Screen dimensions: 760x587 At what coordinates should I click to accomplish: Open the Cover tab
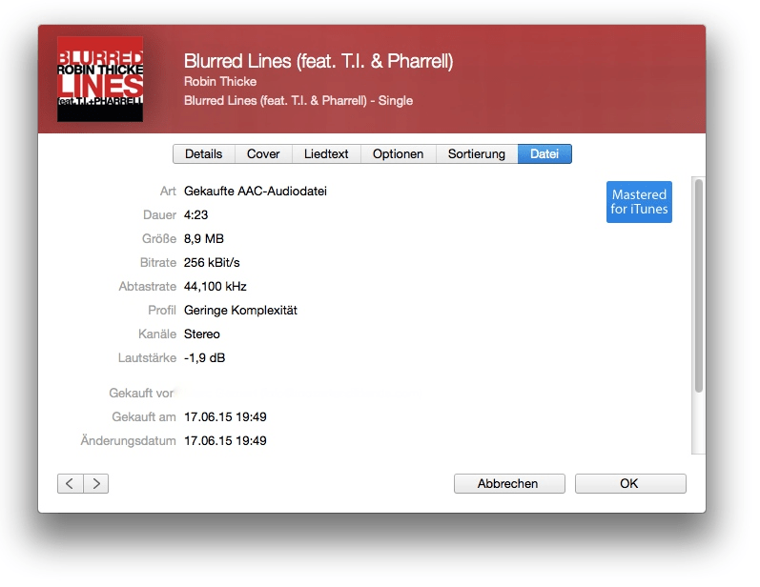(x=263, y=154)
